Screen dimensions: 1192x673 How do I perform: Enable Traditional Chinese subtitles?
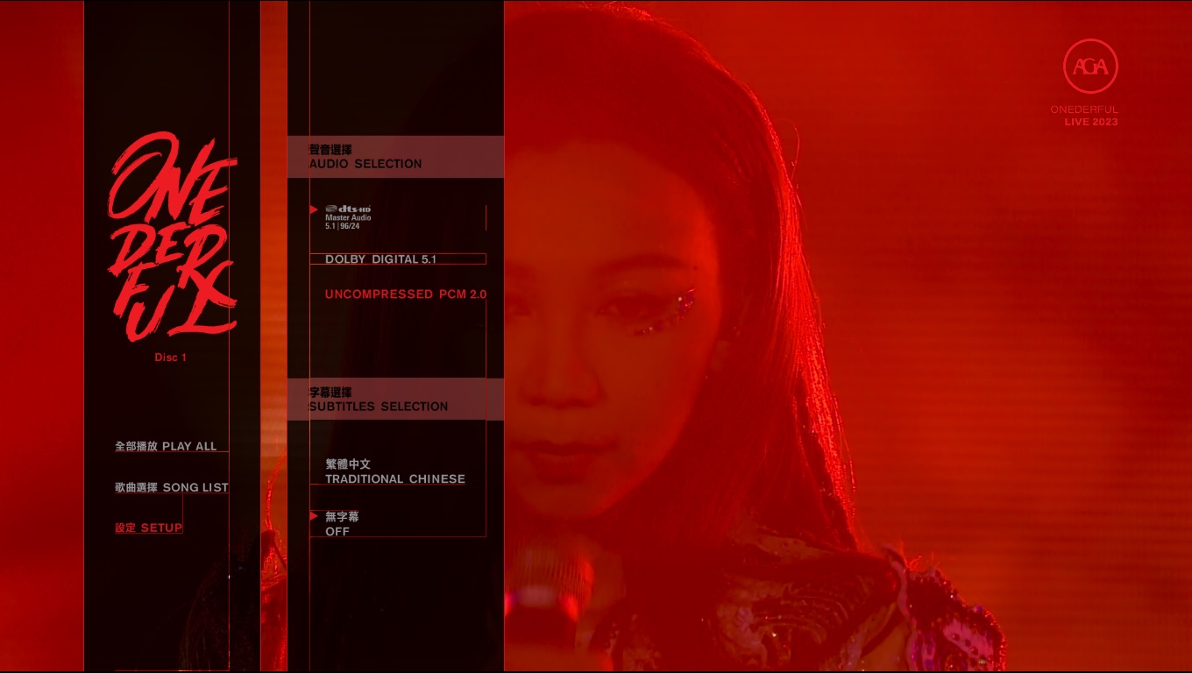tap(394, 471)
